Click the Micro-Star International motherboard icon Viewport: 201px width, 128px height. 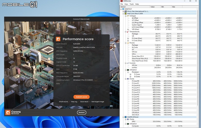[126, 11]
